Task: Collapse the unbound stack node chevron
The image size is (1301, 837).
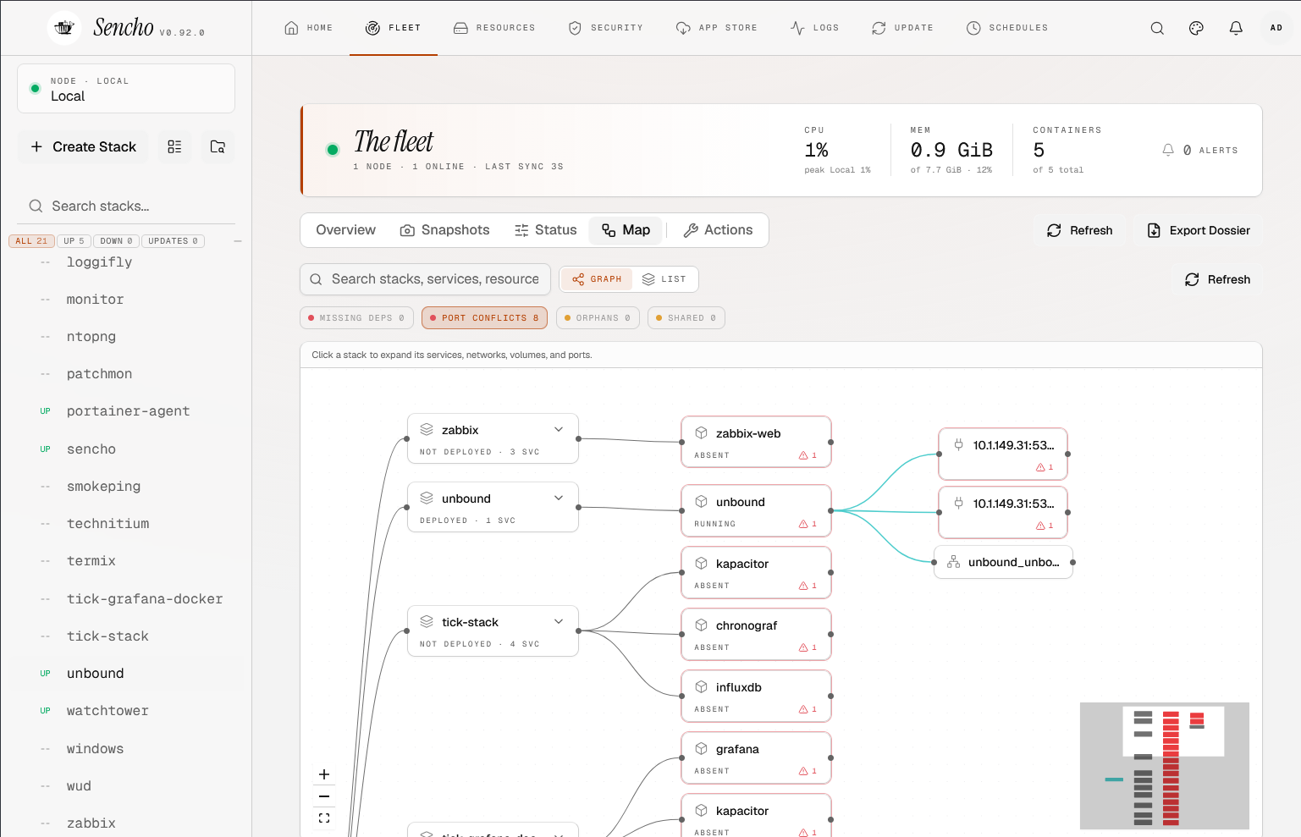Action: pyautogui.click(x=559, y=498)
